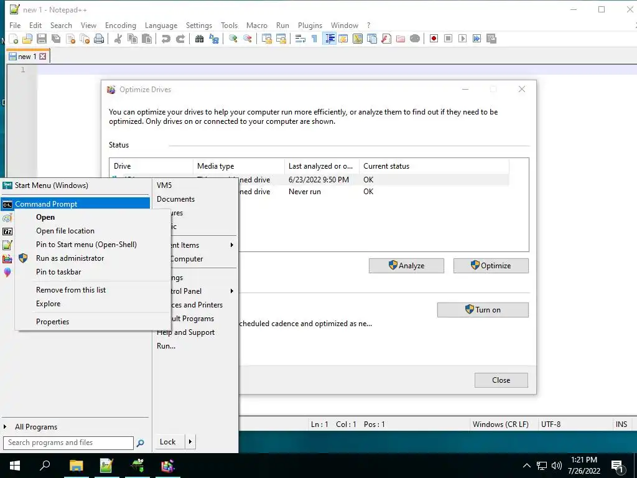Toggle the Show Indent Guide toolbar icon
Screen dimensions: 637x478
point(330,39)
